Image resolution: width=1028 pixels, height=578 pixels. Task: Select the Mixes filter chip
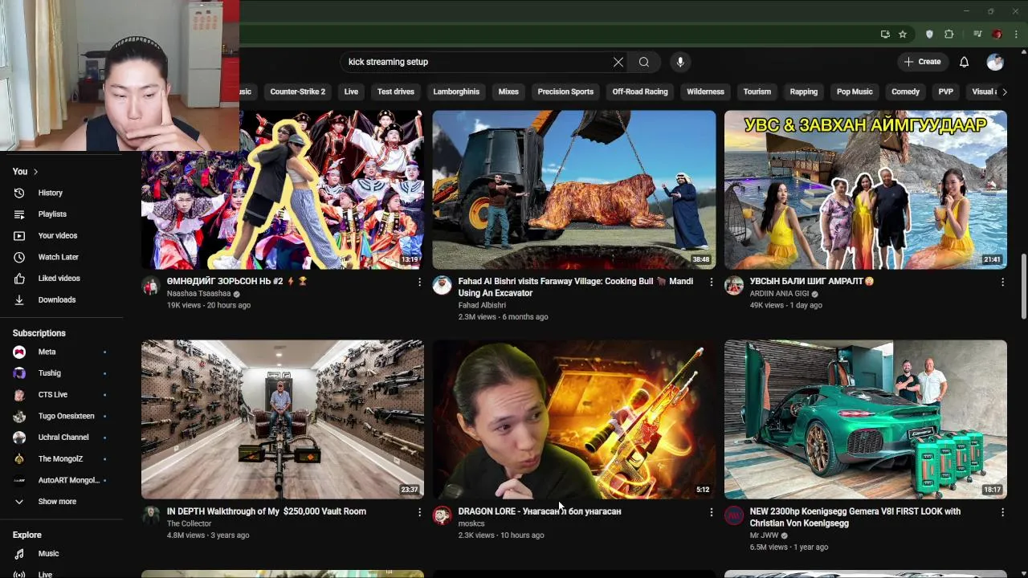[508, 92]
